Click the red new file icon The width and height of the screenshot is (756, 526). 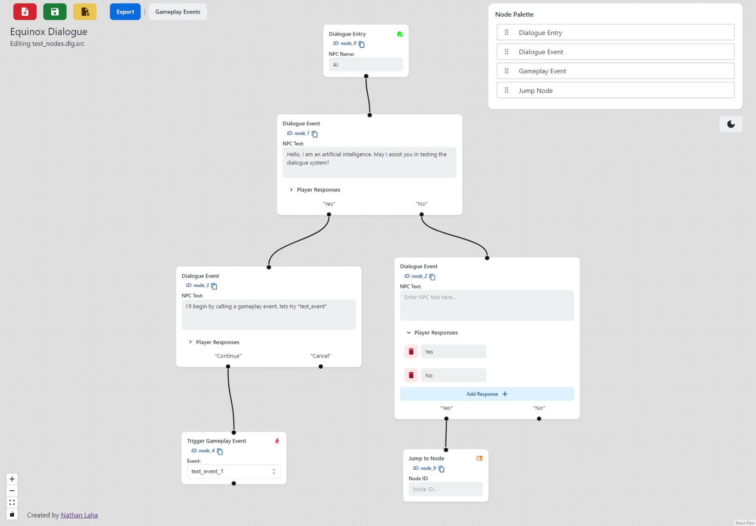25,12
